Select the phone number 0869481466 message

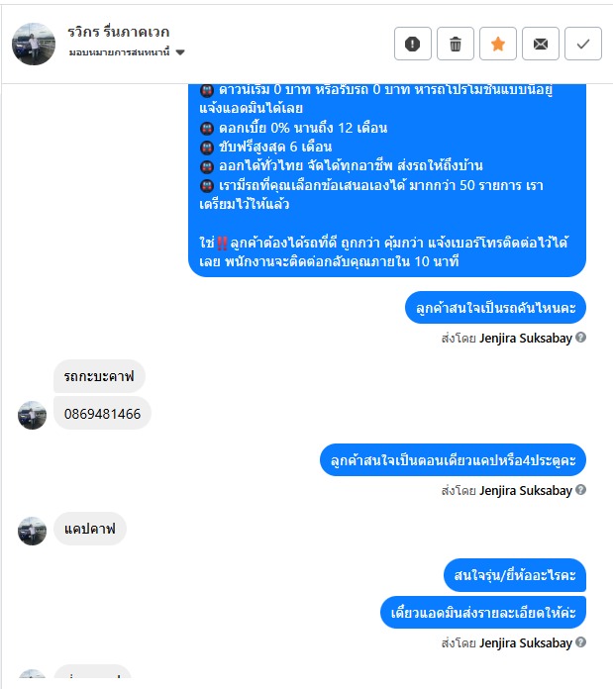pyautogui.click(x=102, y=414)
